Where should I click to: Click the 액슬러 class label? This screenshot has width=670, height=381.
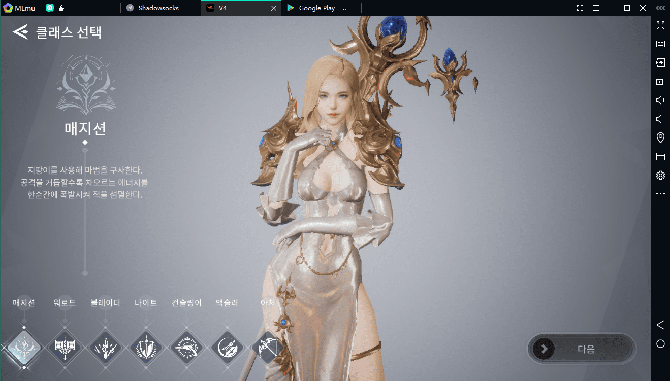pos(227,303)
